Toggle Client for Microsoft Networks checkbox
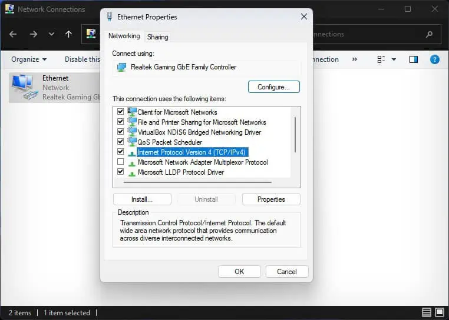 [x=121, y=112]
